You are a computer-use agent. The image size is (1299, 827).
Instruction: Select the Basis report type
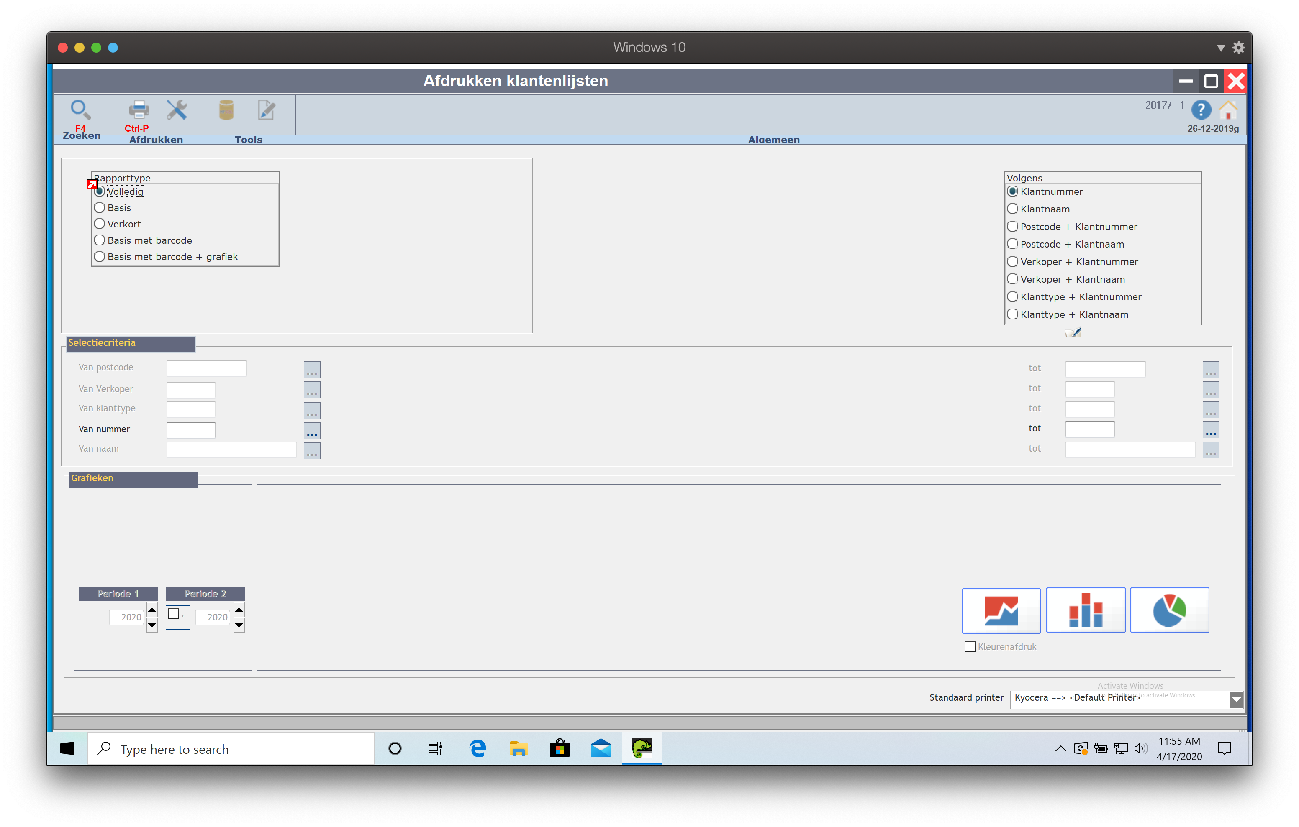point(100,207)
